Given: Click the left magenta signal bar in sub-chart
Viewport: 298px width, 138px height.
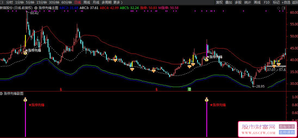Looking at the screenshot, I should [25, 119].
